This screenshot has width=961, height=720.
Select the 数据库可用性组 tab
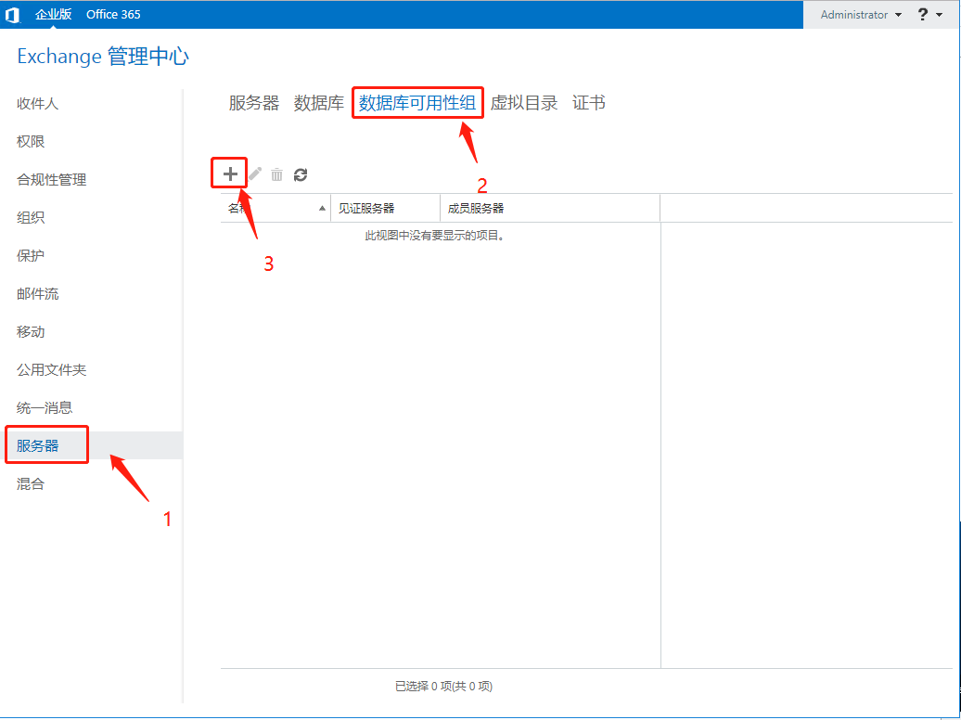click(x=417, y=103)
